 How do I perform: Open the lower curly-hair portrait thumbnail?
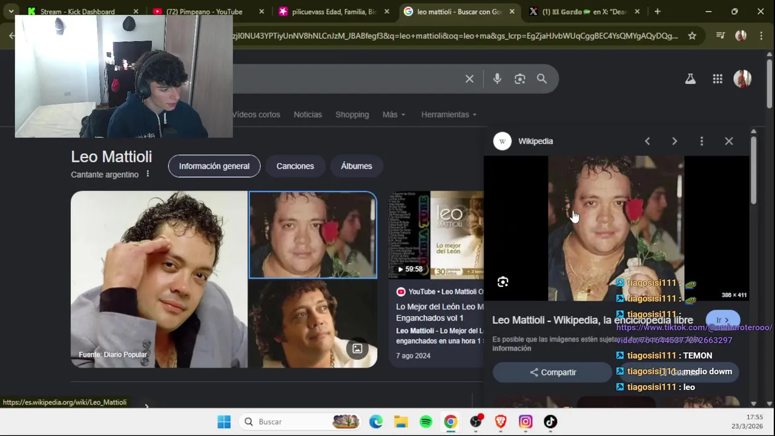coord(312,324)
